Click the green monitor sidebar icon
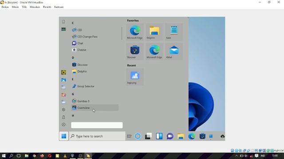The height and width of the screenshot is (159, 284). pos(63,29)
